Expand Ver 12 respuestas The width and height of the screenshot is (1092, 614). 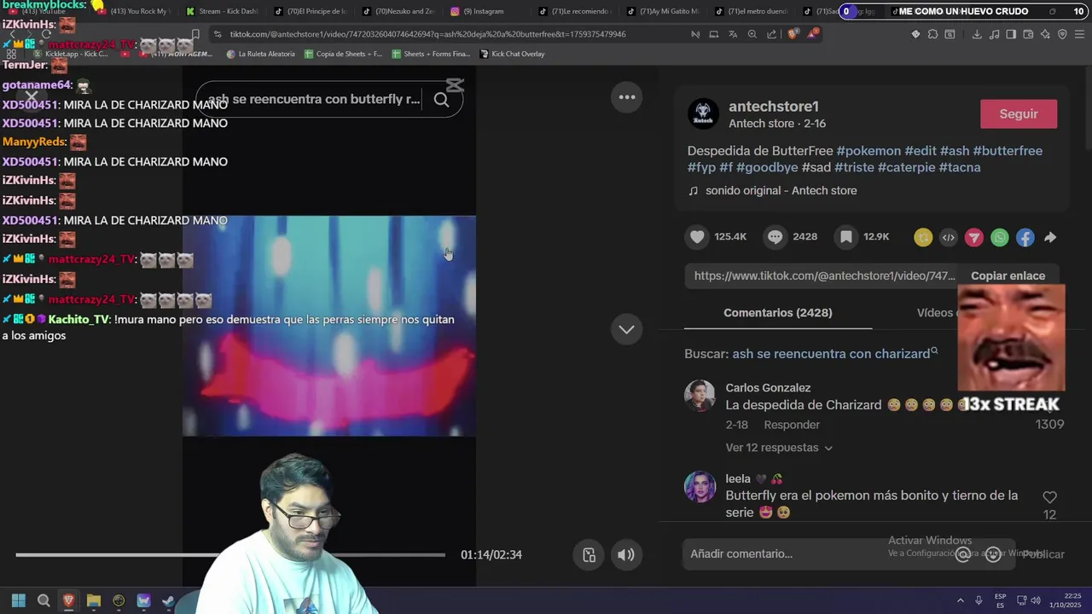coord(779,448)
